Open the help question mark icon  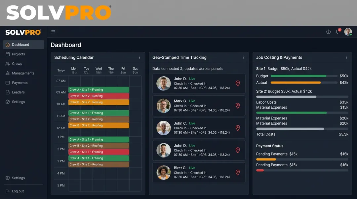328,32
